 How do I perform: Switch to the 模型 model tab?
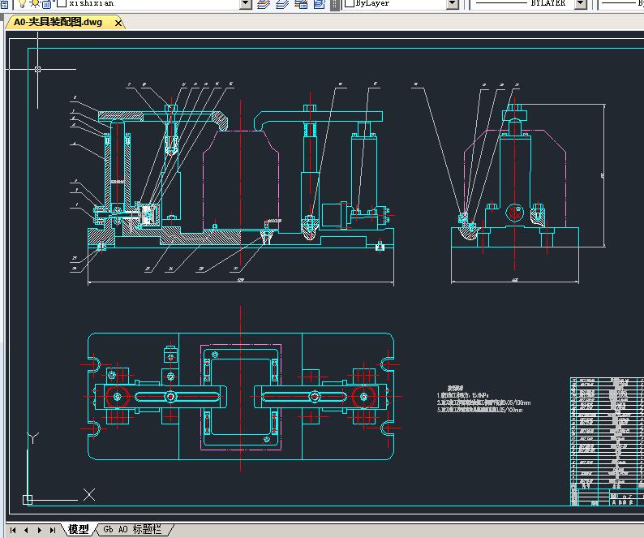[x=79, y=530]
